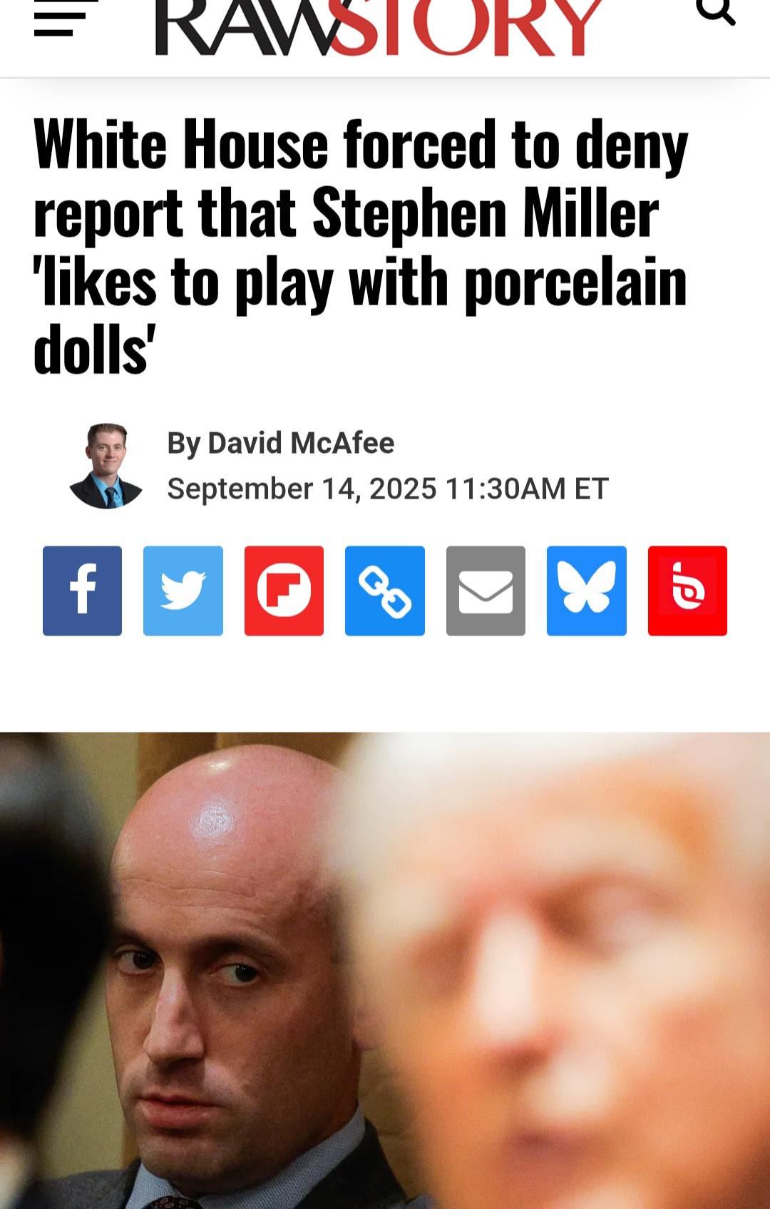Share article on Twitter
The height and width of the screenshot is (1209, 770).
pyautogui.click(x=183, y=591)
